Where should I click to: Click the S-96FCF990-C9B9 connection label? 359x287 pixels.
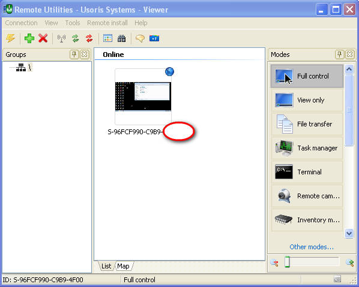[x=135, y=132]
